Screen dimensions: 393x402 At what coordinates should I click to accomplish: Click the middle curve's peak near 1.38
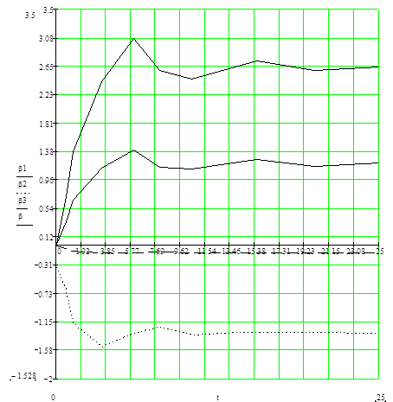(133, 150)
